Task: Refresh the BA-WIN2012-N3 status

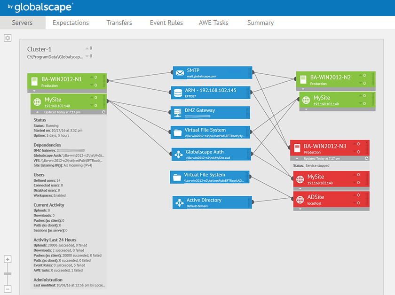Action: [x=366, y=158]
